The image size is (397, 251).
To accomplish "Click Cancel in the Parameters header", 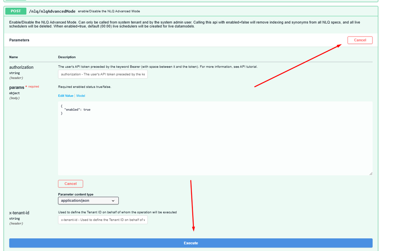I will pyautogui.click(x=360, y=40).
